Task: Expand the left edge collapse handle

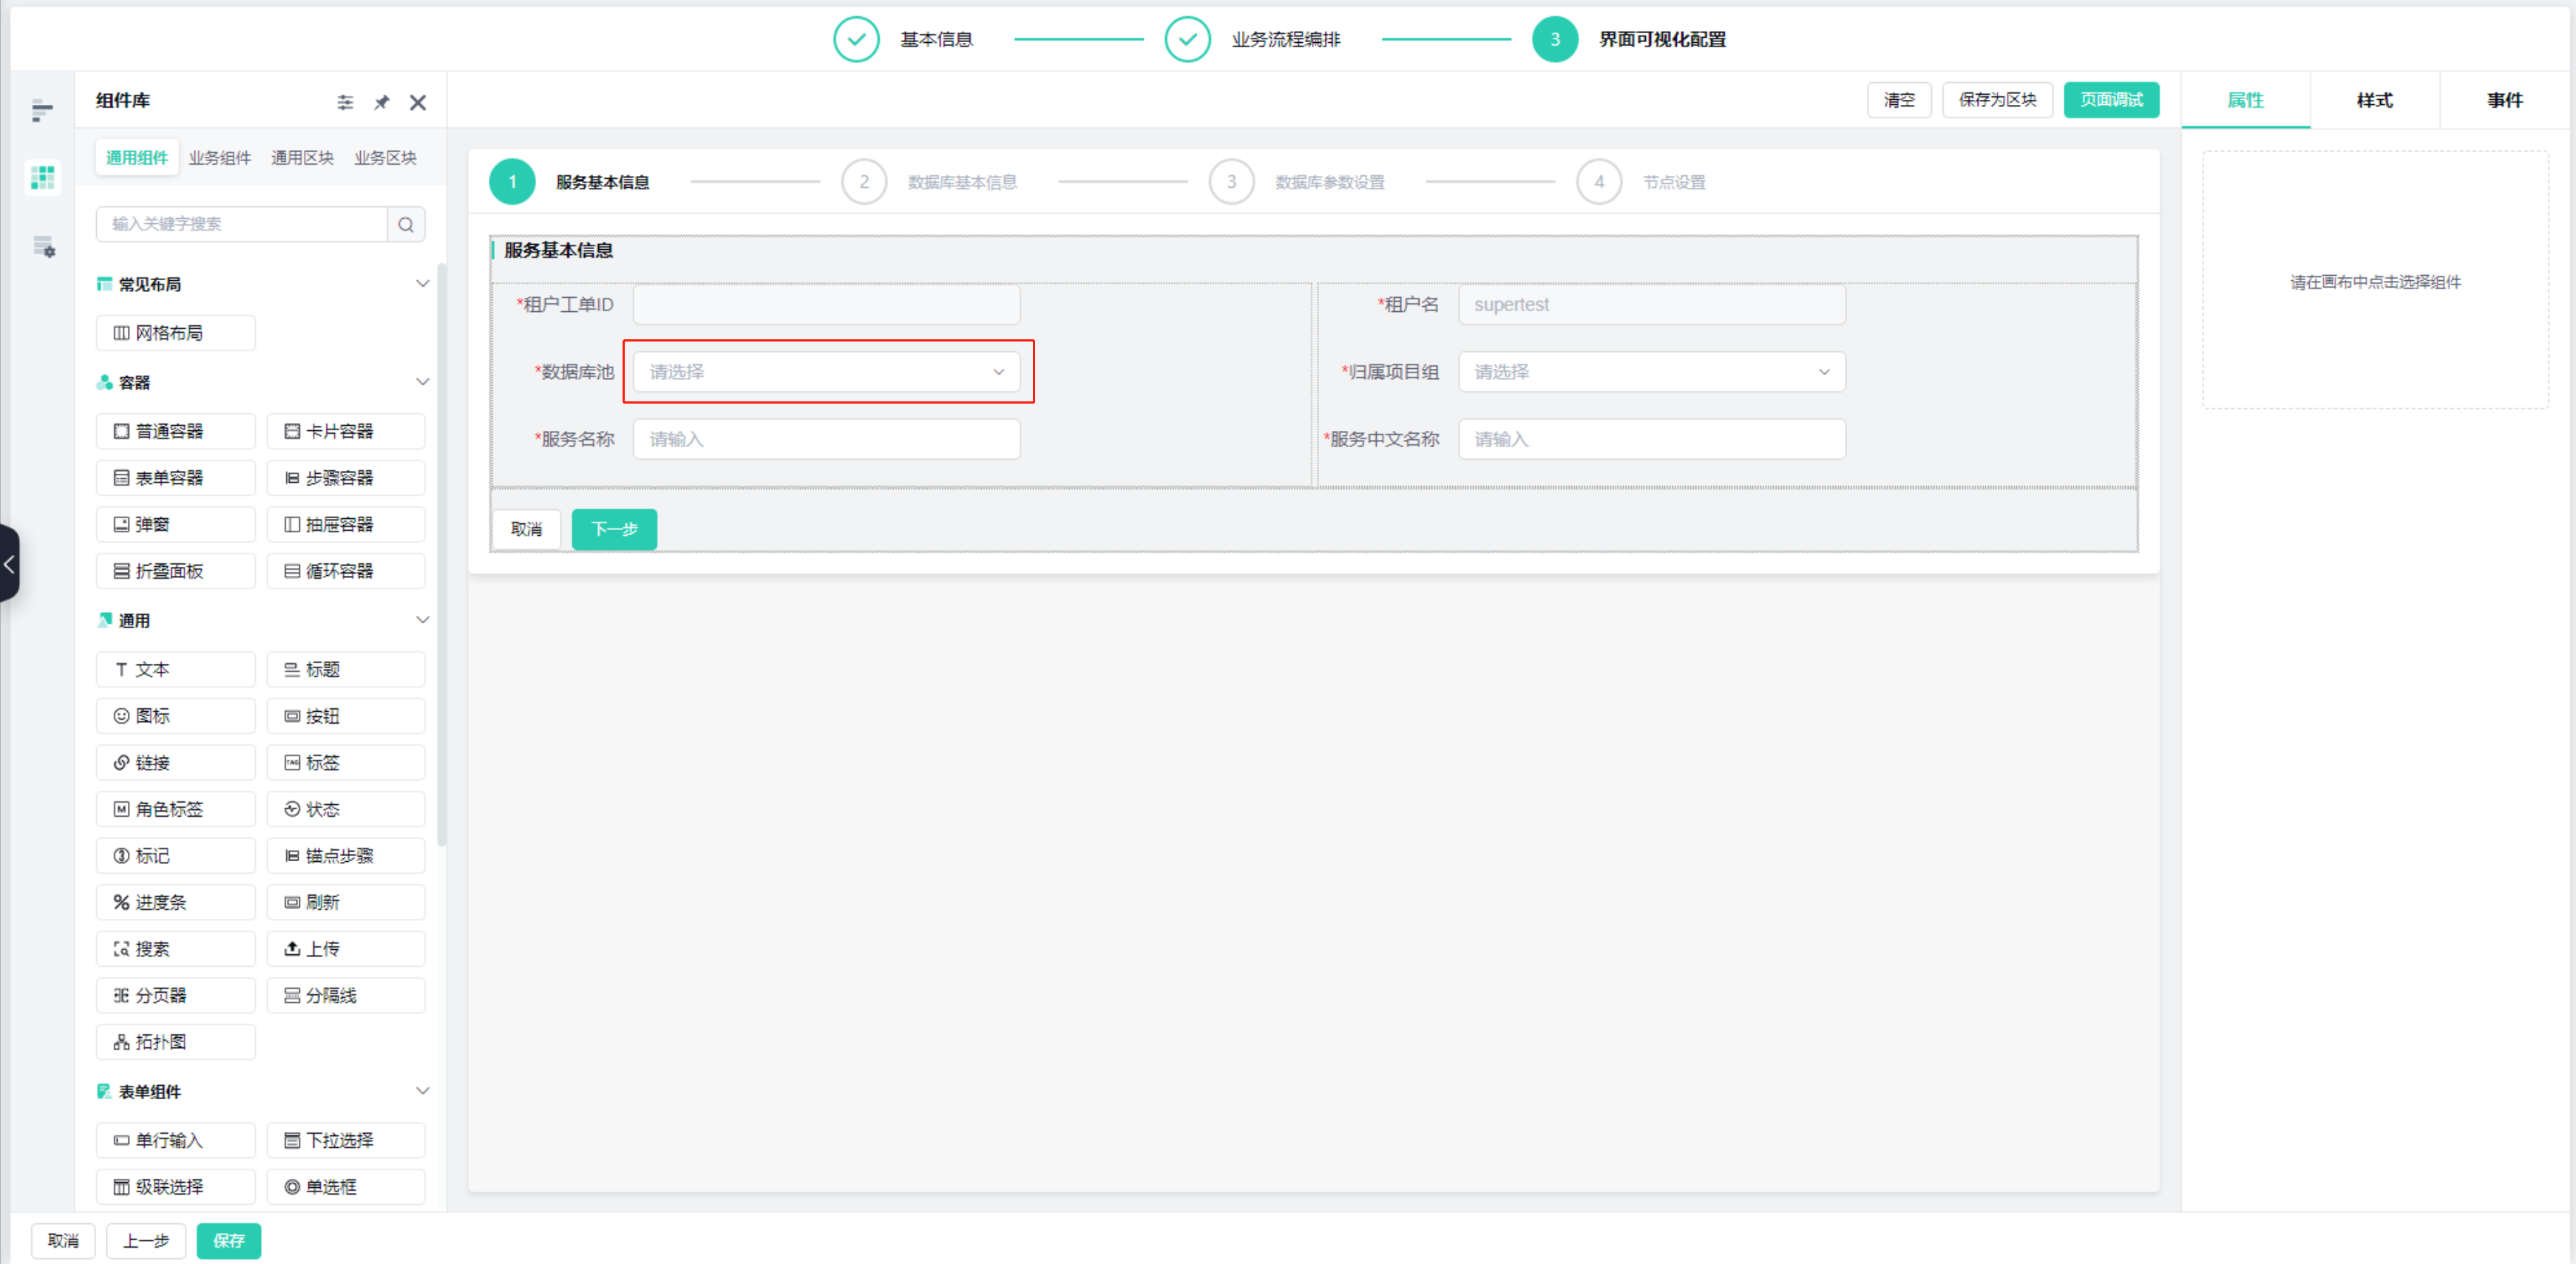Action: click(9, 564)
